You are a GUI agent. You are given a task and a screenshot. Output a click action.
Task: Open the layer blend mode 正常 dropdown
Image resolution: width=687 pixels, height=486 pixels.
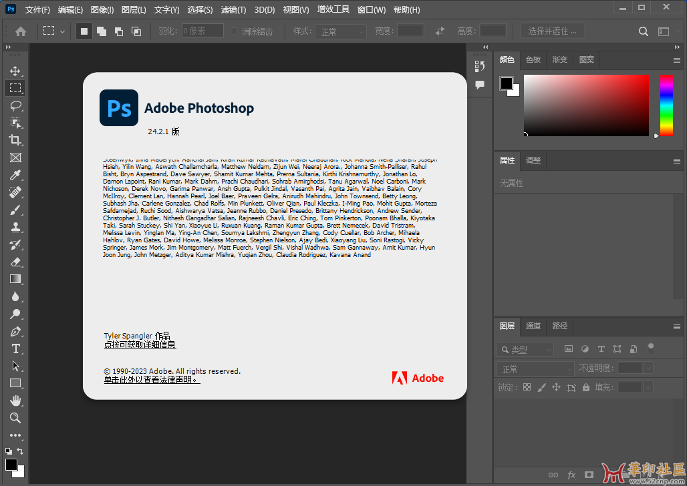click(x=535, y=369)
